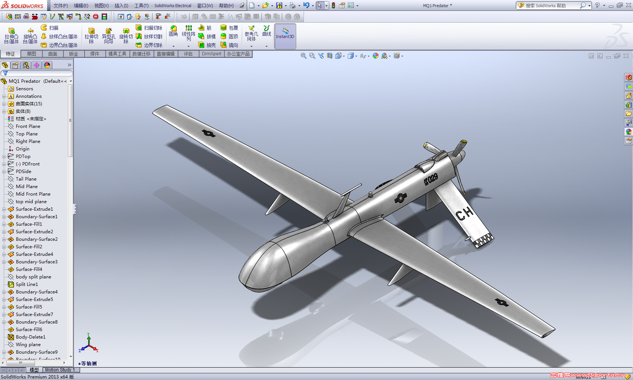
Task: Expand the 实体(8) solid bodies folder
Action: [4, 111]
